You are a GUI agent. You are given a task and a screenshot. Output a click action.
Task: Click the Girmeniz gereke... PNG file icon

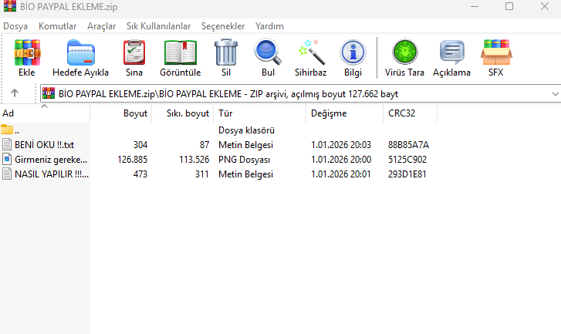click(x=7, y=159)
